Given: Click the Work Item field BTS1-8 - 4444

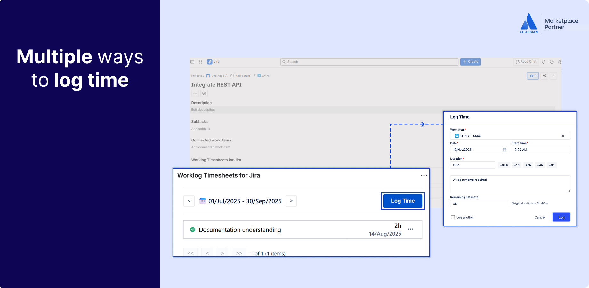Looking at the screenshot, I should [x=510, y=136].
